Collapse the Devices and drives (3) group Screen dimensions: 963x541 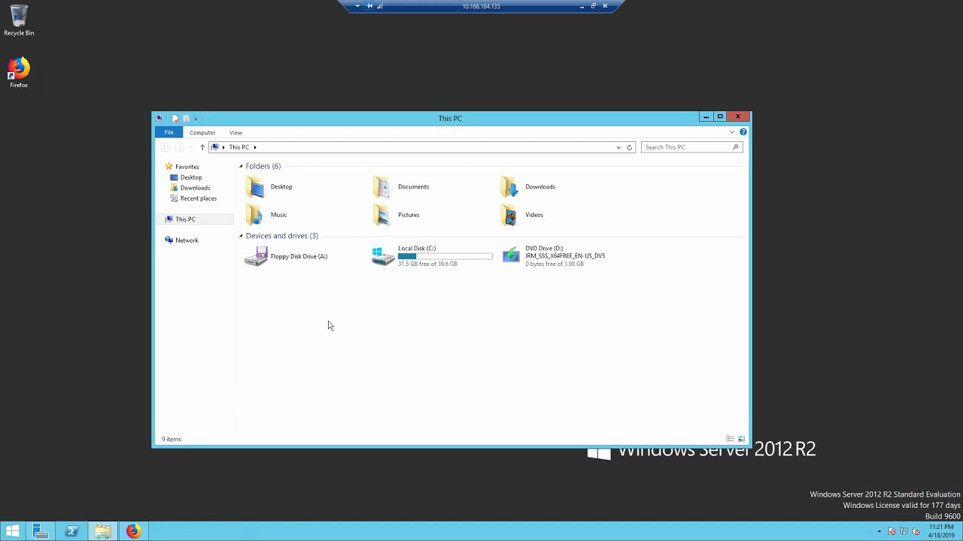point(241,236)
